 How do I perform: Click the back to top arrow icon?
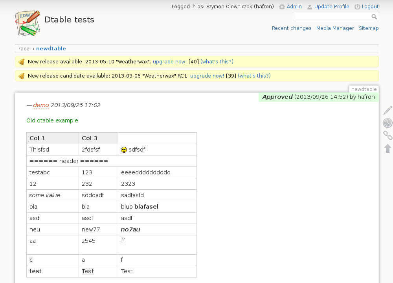click(387, 148)
